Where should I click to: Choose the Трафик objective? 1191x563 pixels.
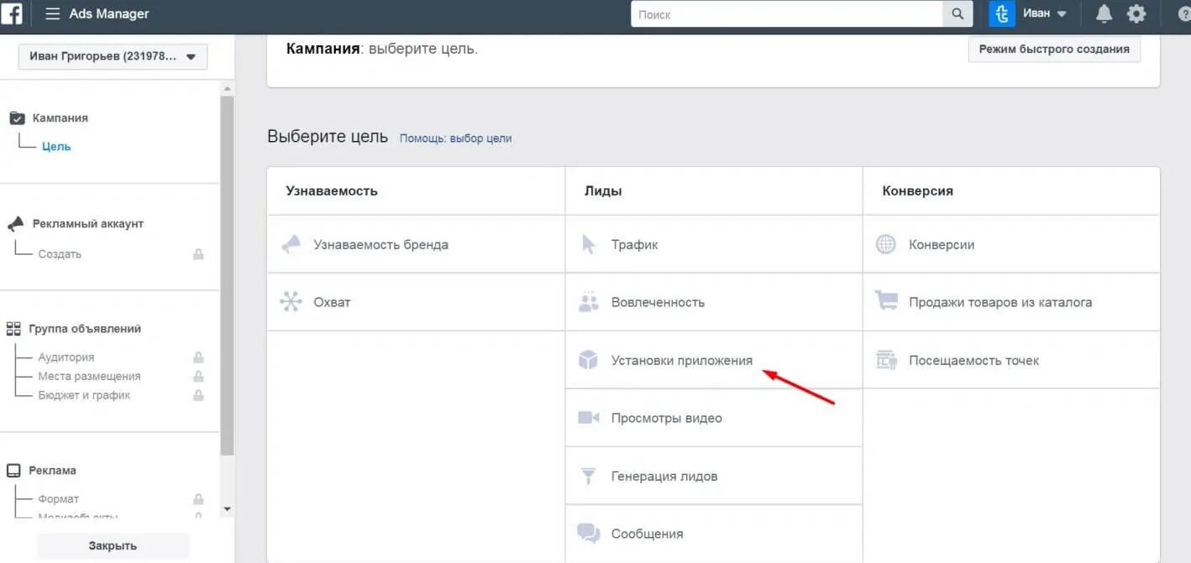point(714,244)
